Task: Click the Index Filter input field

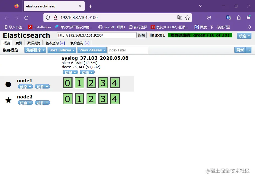Action: [x=128, y=50]
